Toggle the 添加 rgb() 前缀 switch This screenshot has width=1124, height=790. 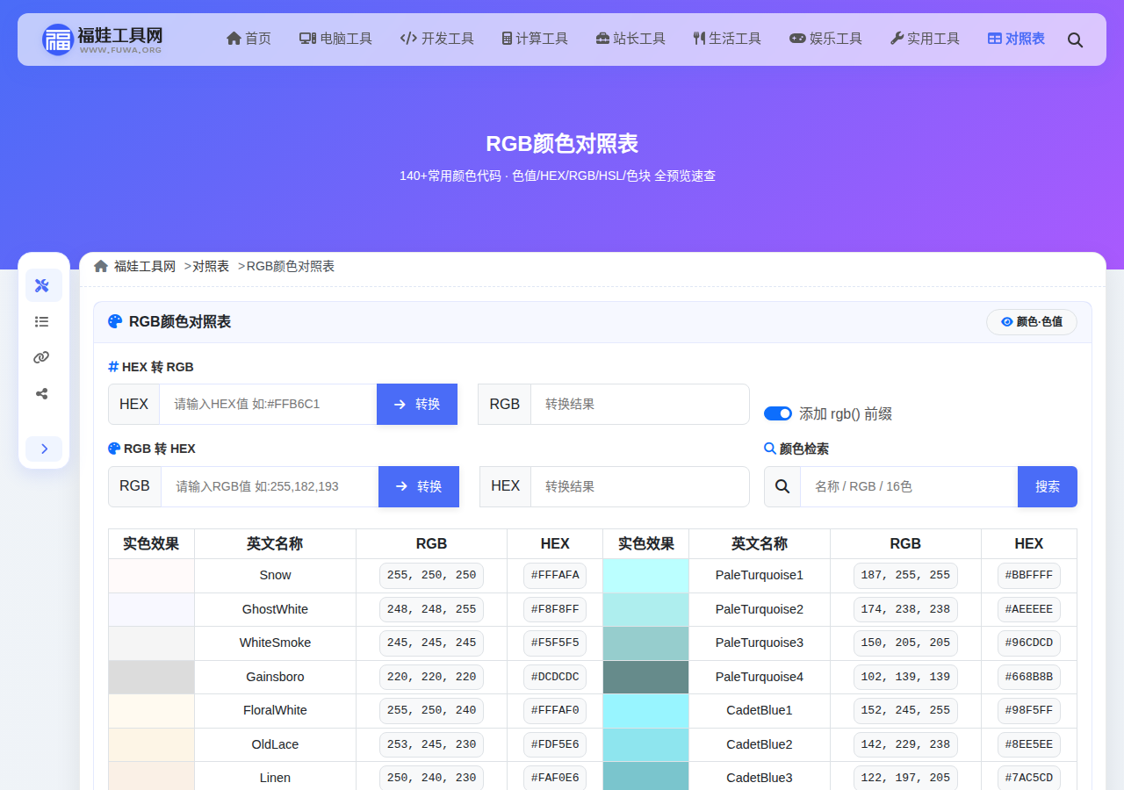pyautogui.click(x=778, y=413)
